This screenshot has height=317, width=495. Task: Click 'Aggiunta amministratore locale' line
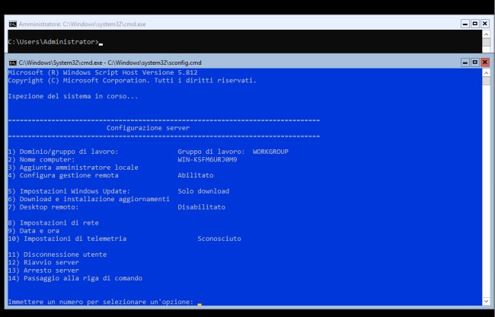tap(73, 168)
